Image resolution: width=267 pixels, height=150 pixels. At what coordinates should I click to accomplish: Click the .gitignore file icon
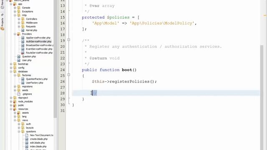click(x=19, y=94)
